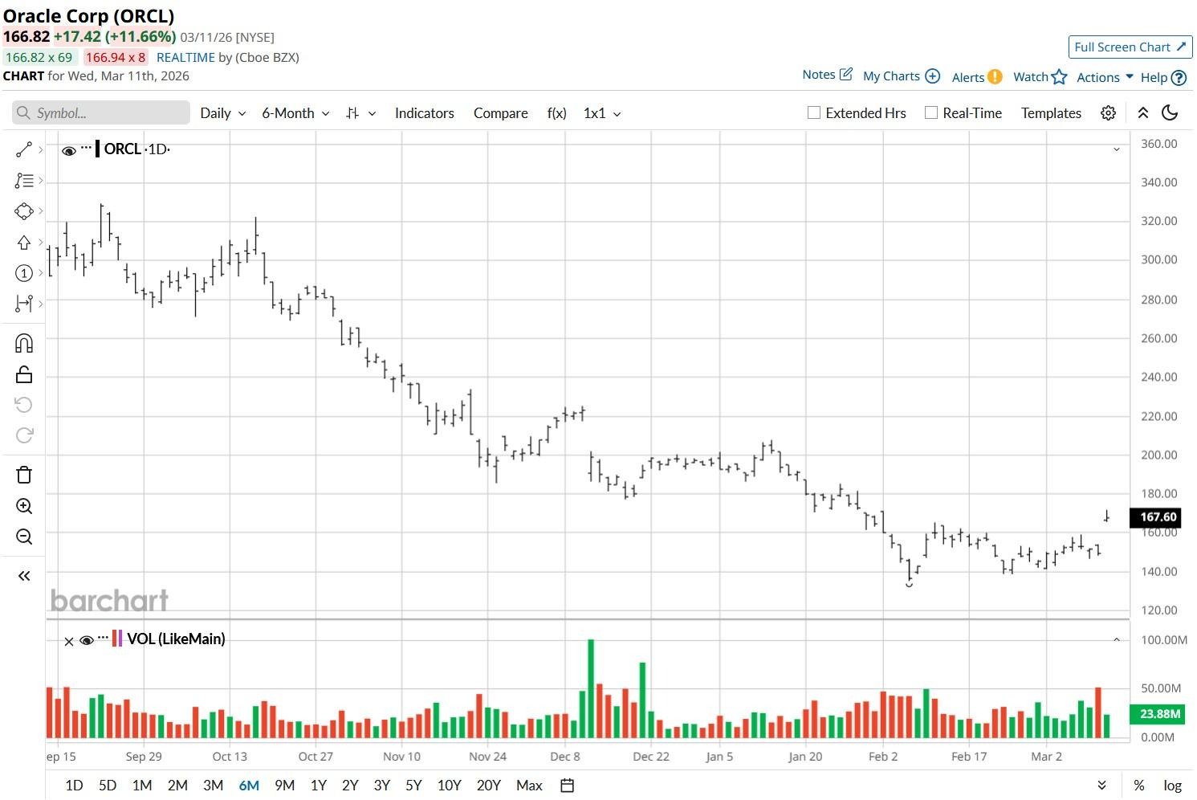Open the Indicators menu

pos(425,113)
